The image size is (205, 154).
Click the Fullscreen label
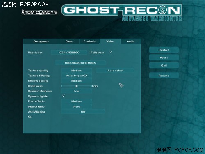(98, 53)
